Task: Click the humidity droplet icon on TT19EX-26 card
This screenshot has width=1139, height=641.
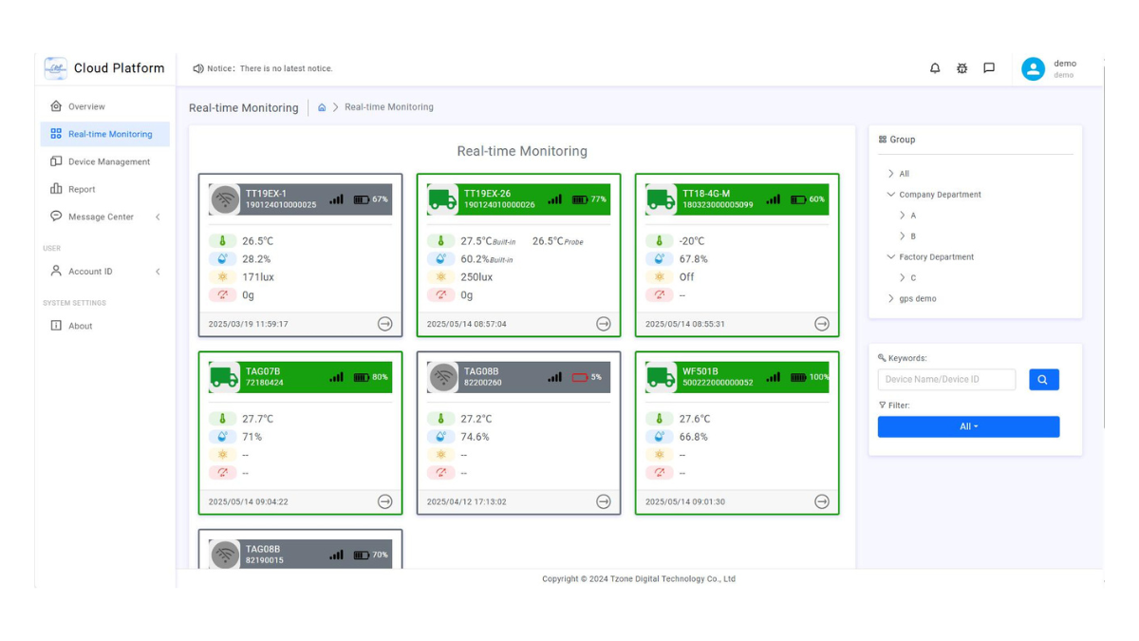Action: point(441,259)
